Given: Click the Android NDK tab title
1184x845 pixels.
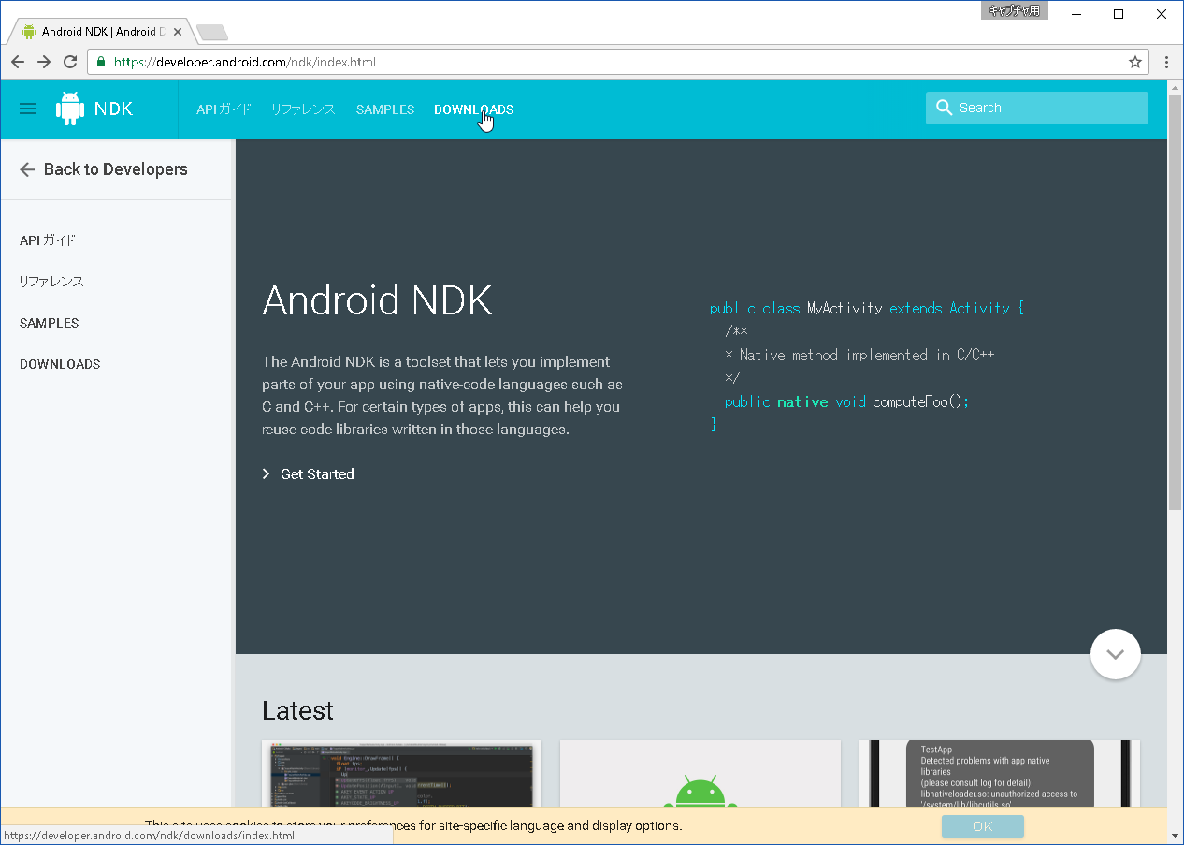Looking at the screenshot, I should [x=104, y=32].
